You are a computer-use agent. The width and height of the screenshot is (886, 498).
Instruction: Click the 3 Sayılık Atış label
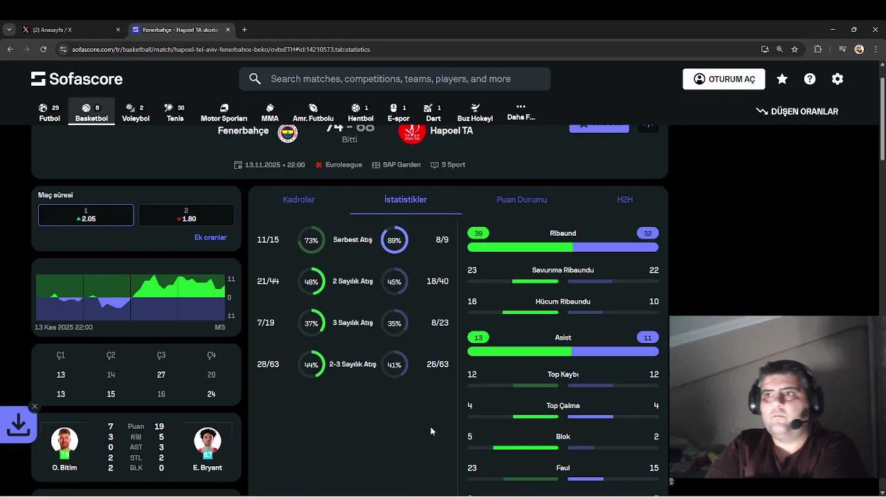pyautogui.click(x=353, y=323)
